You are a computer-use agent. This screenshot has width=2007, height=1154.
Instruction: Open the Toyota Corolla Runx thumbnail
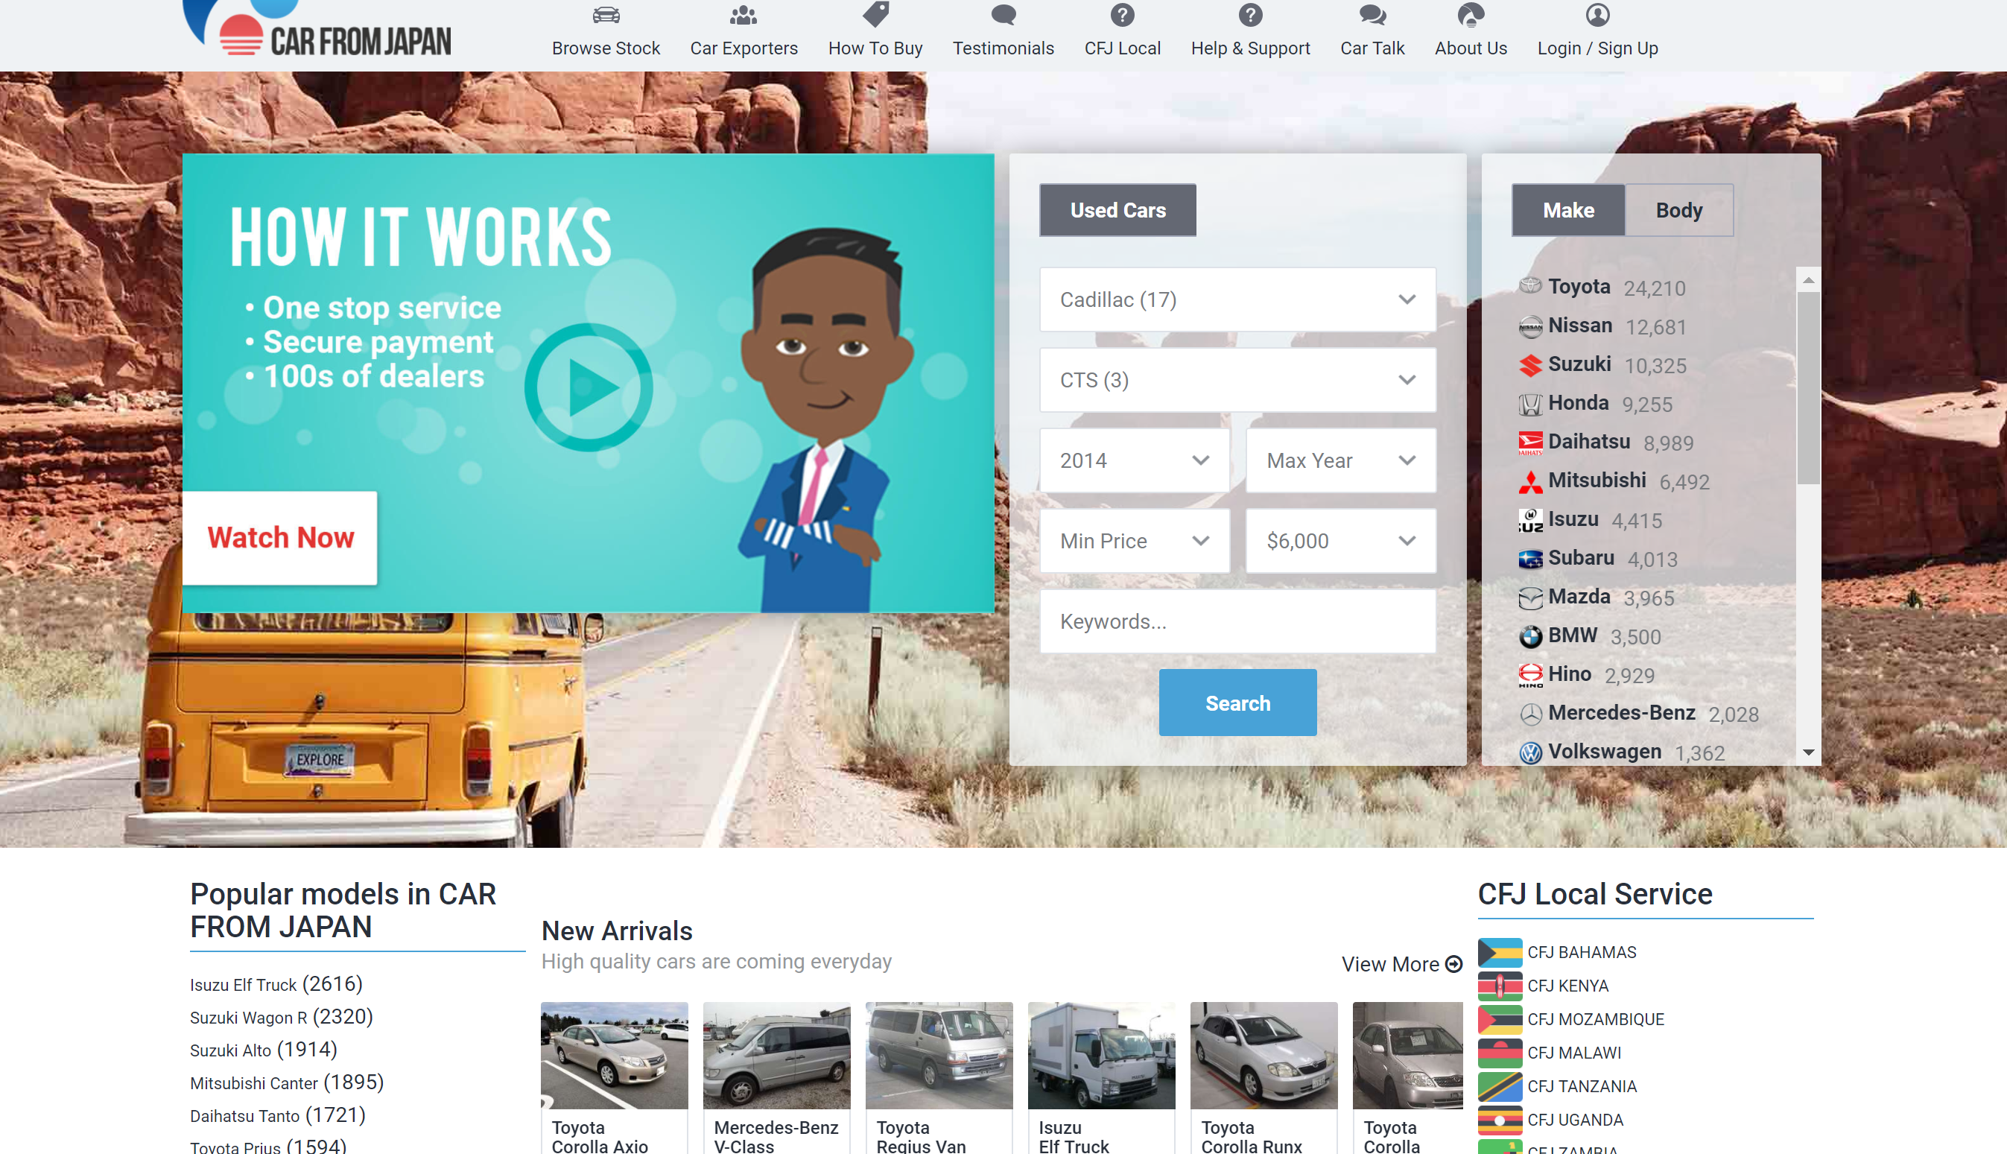point(1263,1055)
